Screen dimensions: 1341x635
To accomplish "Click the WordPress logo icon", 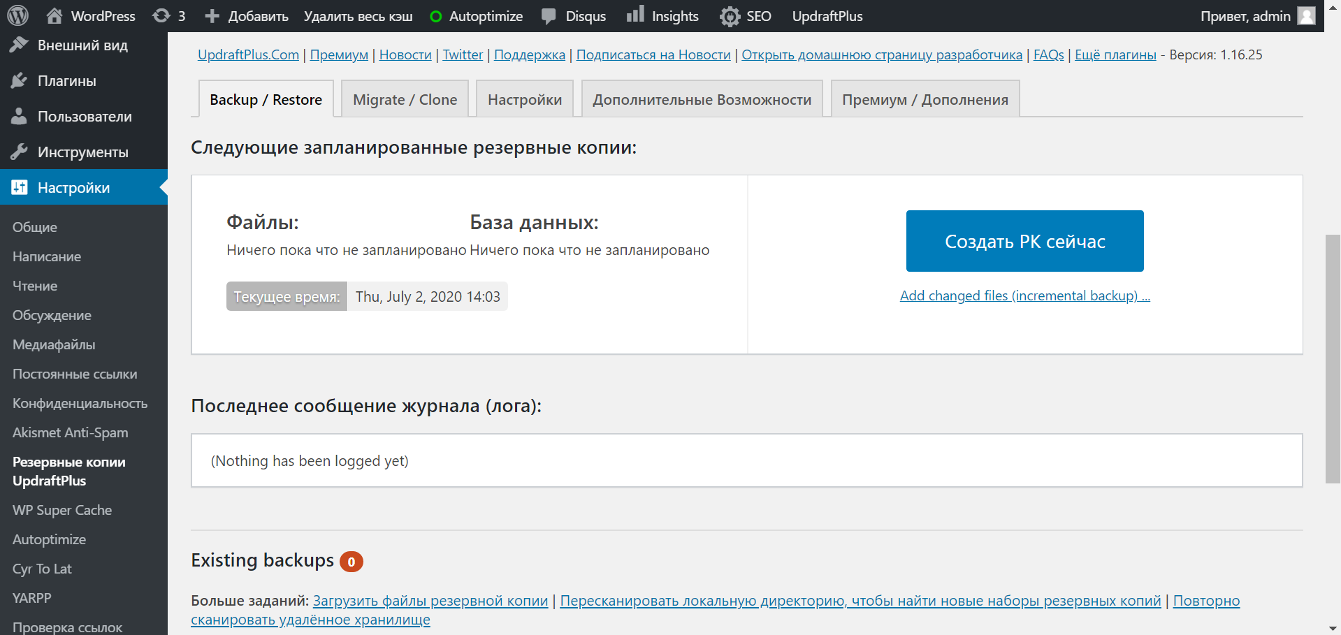I will (x=17, y=15).
